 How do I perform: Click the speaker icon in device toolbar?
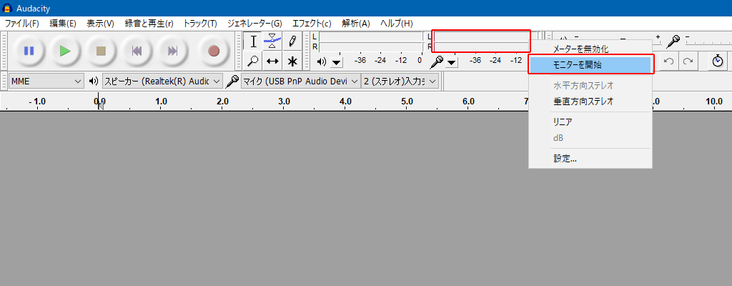[94, 82]
